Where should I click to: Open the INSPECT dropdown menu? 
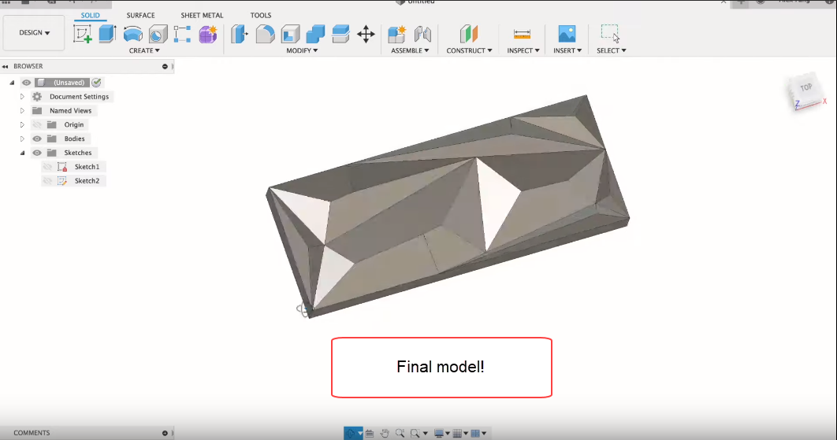pyautogui.click(x=523, y=50)
